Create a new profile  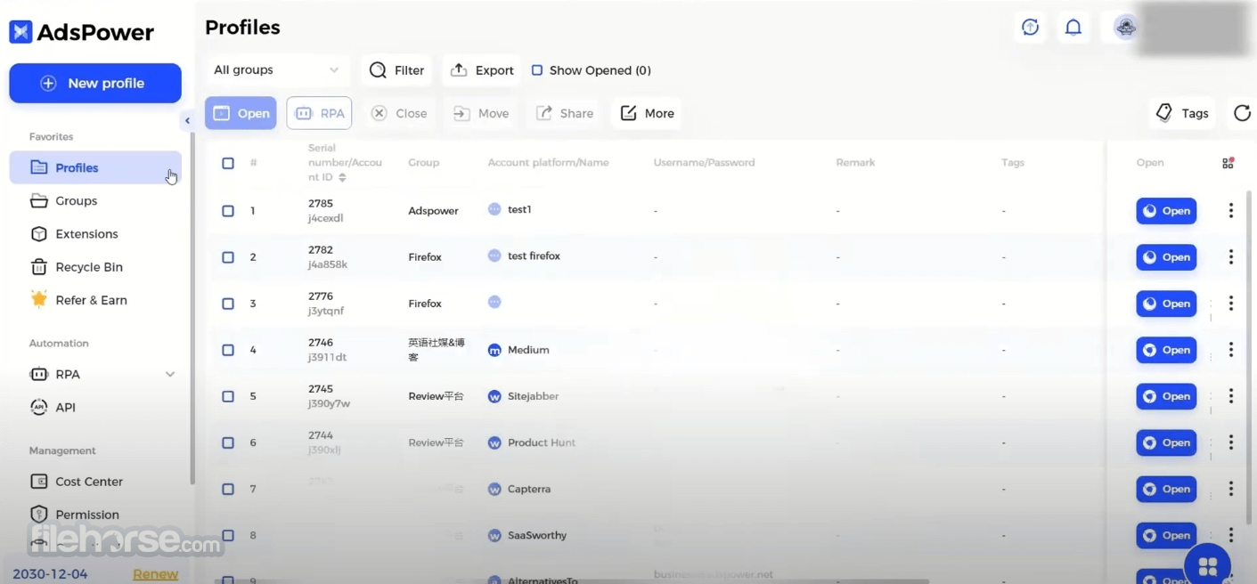(95, 83)
